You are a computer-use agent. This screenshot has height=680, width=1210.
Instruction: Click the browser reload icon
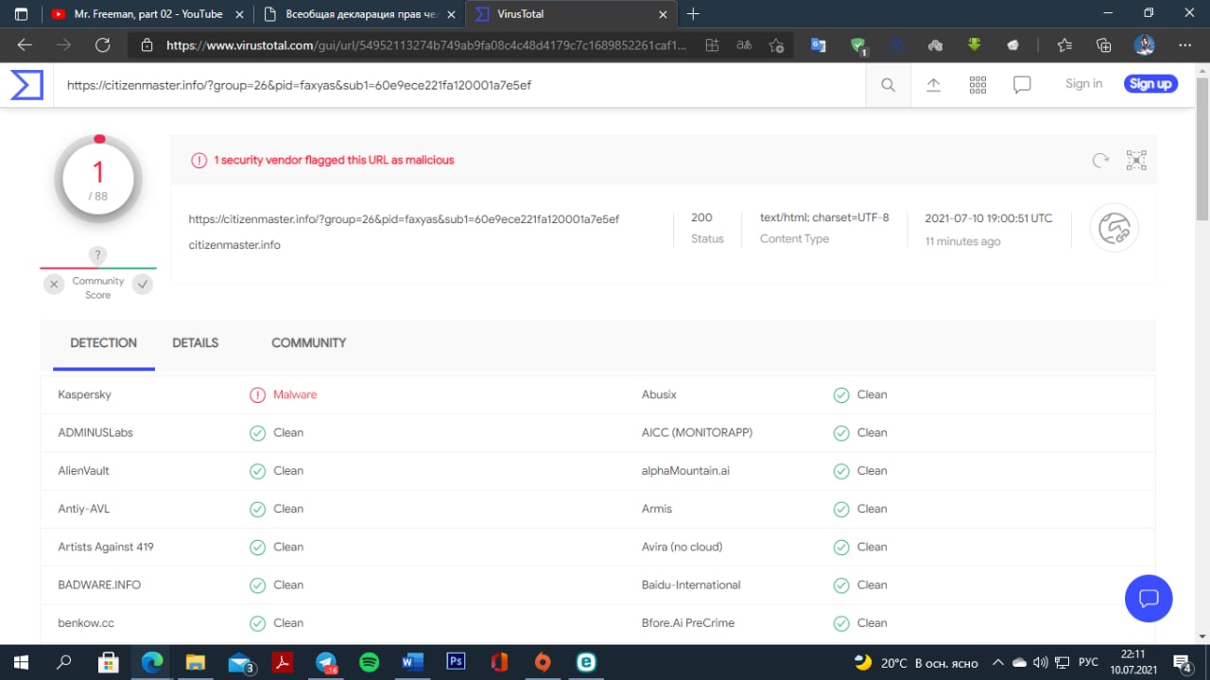coord(103,44)
